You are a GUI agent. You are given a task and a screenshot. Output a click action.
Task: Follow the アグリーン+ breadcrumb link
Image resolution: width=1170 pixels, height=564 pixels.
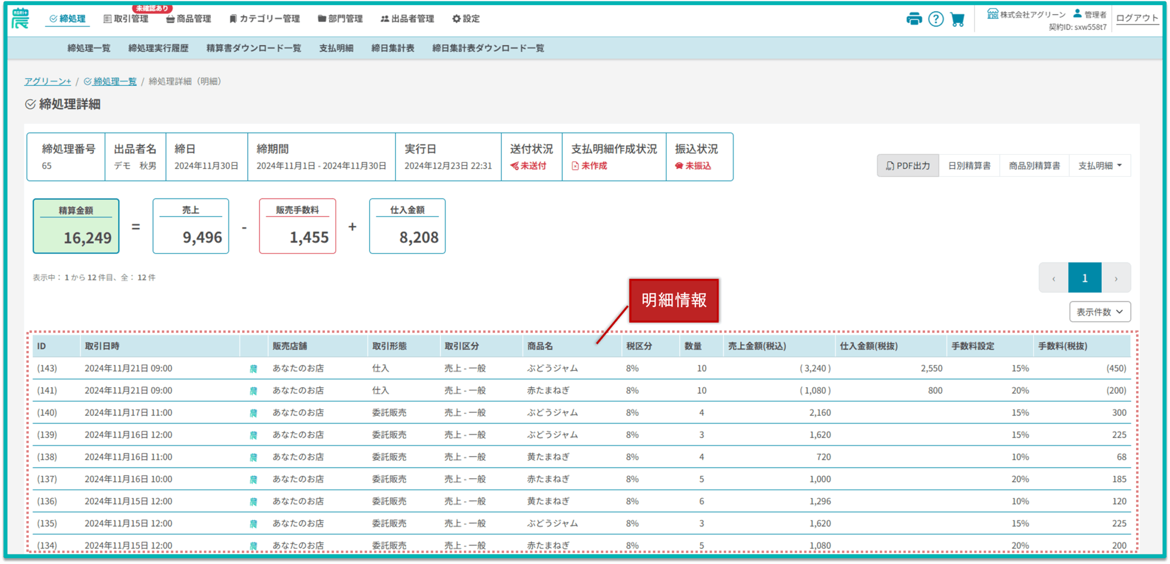coord(48,81)
